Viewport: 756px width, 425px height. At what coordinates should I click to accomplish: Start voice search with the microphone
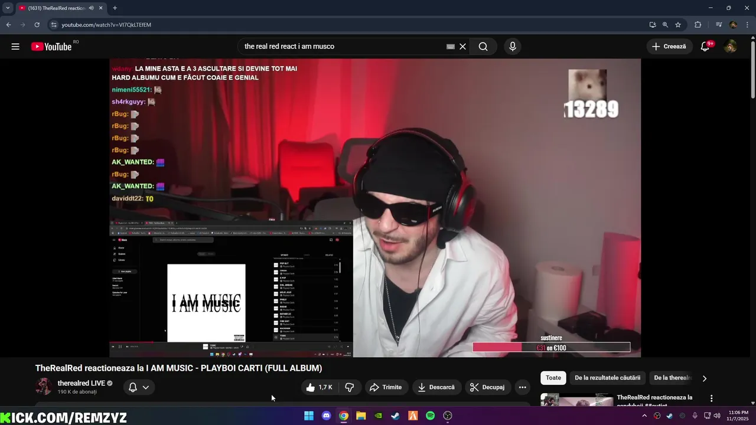(x=513, y=47)
